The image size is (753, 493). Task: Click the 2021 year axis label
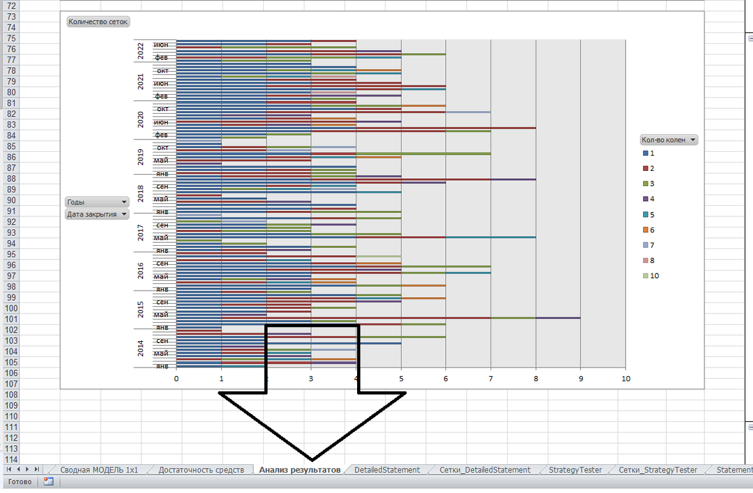(x=141, y=81)
